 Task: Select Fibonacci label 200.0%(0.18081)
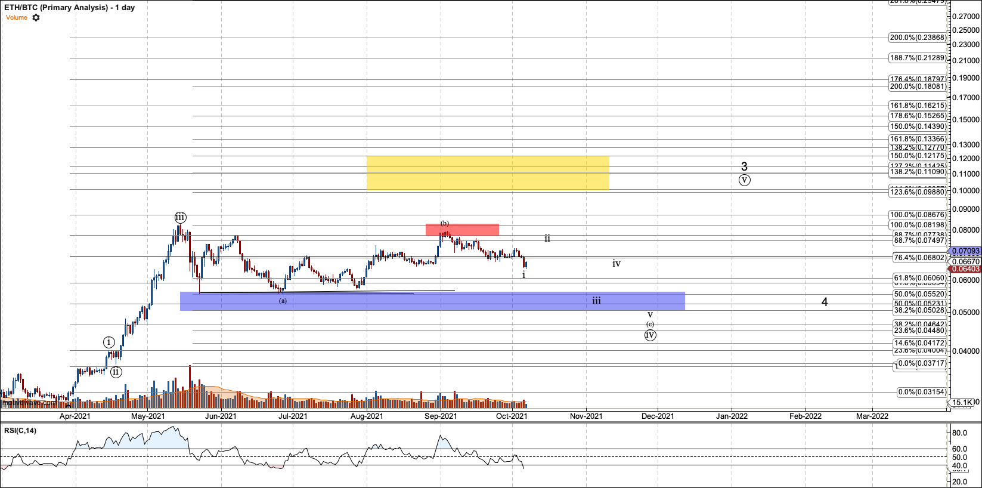(x=918, y=87)
